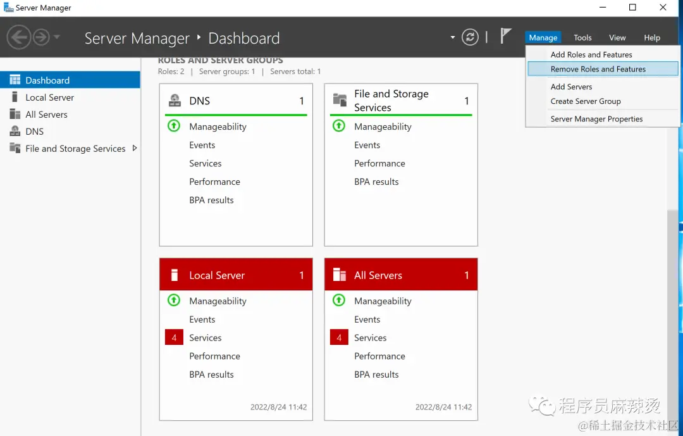Viewport: 683px width, 436px height.
Task: Click red 4 alert badge in All Servers tile
Action: (339, 337)
